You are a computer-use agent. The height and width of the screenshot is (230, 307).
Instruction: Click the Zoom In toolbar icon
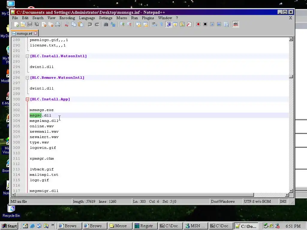[122, 25]
